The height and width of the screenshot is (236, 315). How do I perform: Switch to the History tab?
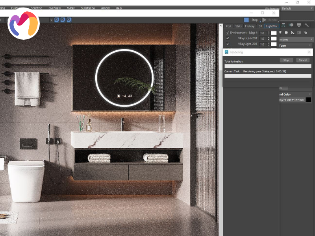click(250, 26)
